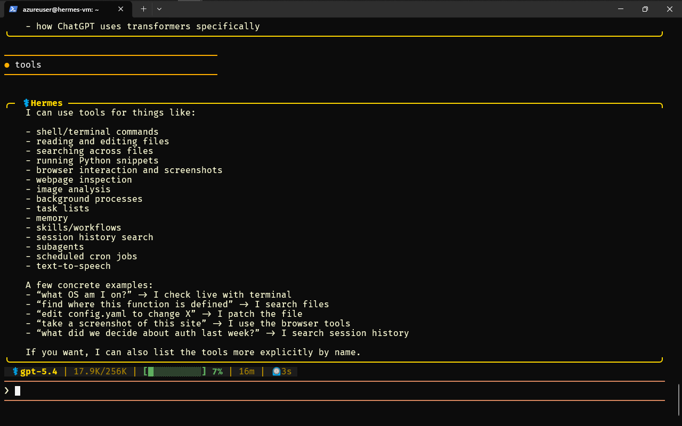Click the 'scheduled cron jobs' list item

[82, 256]
